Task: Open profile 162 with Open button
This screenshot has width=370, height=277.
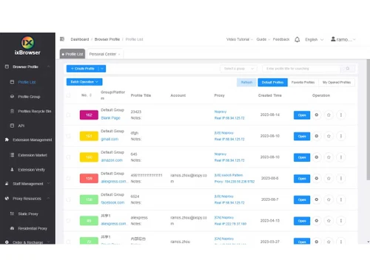Action: click(x=302, y=115)
